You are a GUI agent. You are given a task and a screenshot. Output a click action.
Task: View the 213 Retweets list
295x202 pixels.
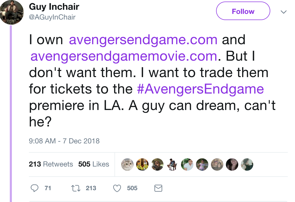pos(51,164)
